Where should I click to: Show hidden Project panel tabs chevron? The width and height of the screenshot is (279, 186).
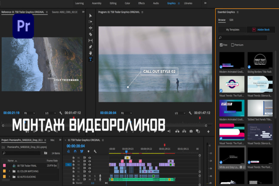[x=60, y=140]
